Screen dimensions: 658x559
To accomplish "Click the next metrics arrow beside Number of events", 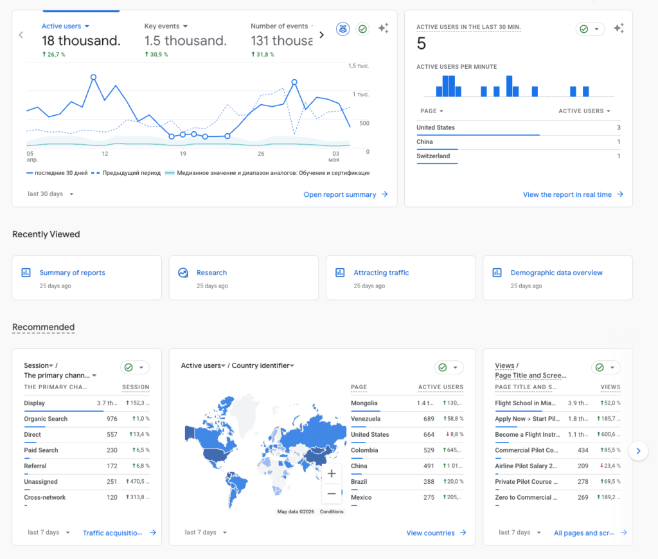I will coord(322,35).
